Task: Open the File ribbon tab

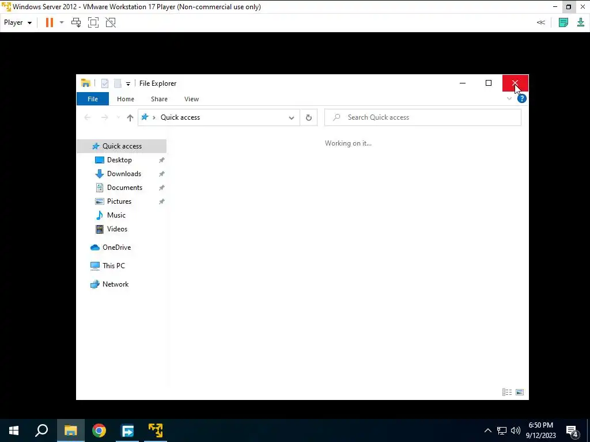Action: click(93, 99)
